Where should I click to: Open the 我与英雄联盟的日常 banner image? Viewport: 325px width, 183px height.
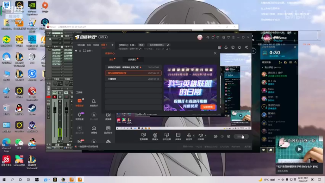[190, 88]
